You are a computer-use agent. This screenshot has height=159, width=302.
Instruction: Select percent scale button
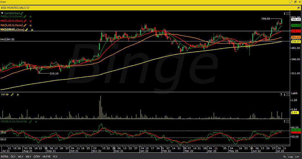pyautogui.click(x=284, y=157)
